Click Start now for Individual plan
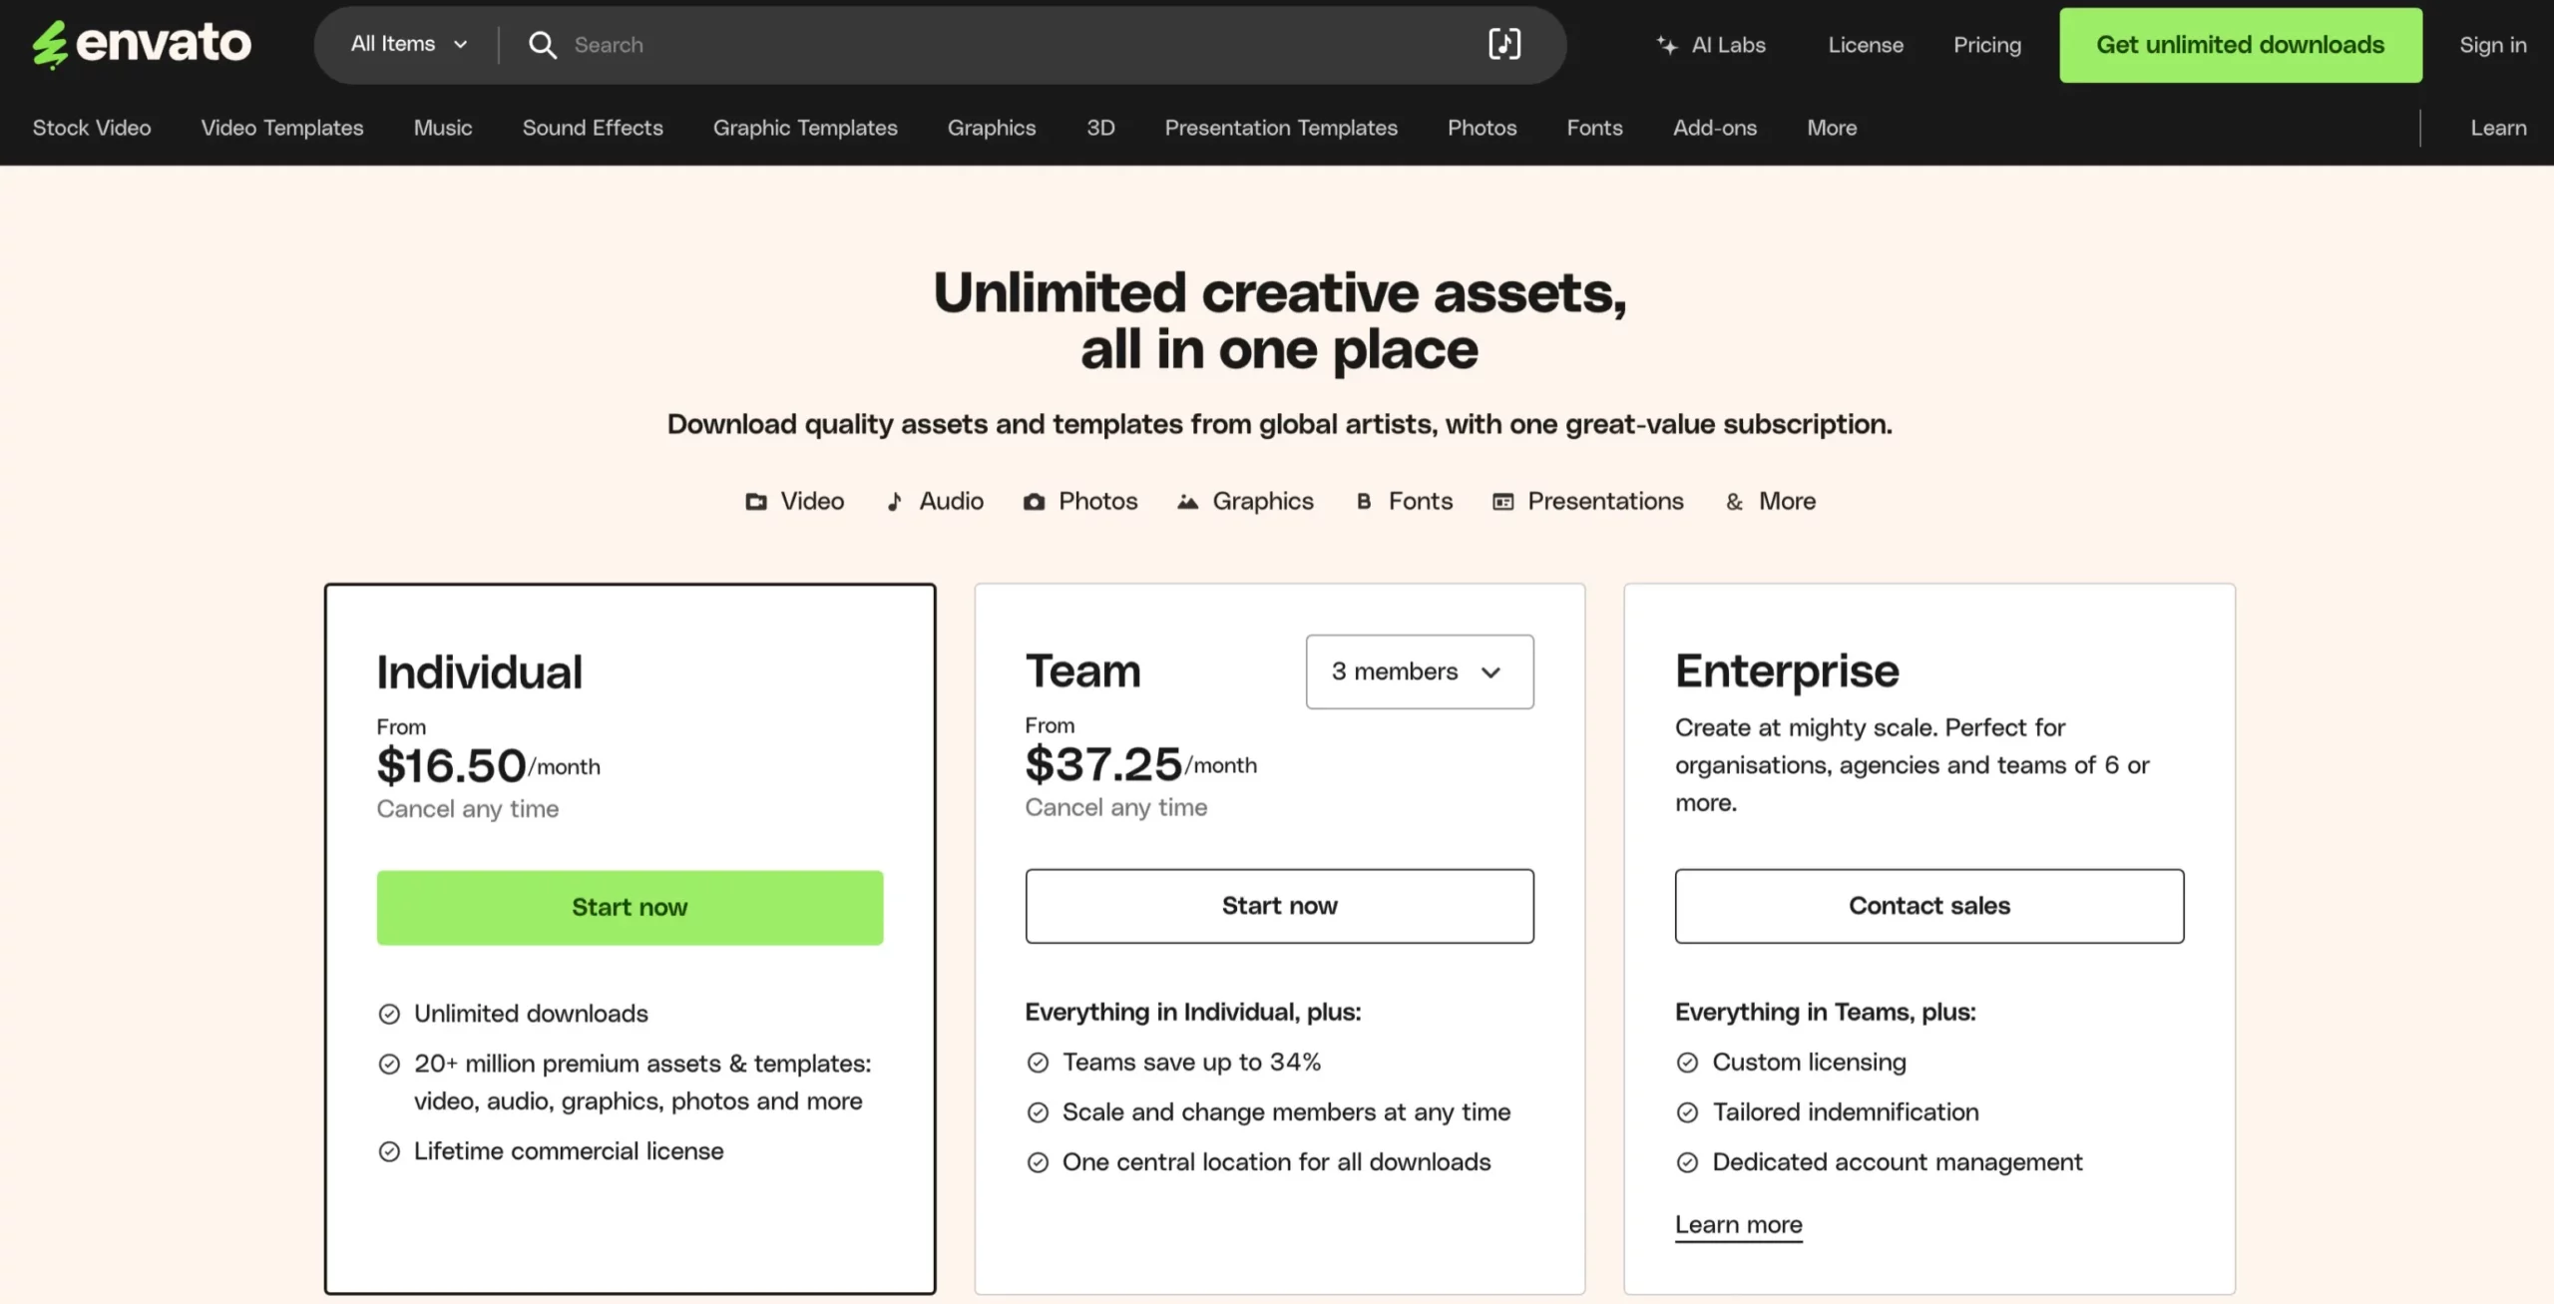Image resolution: width=2554 pixels, height=1304 pixels. [x=629, y=907]
